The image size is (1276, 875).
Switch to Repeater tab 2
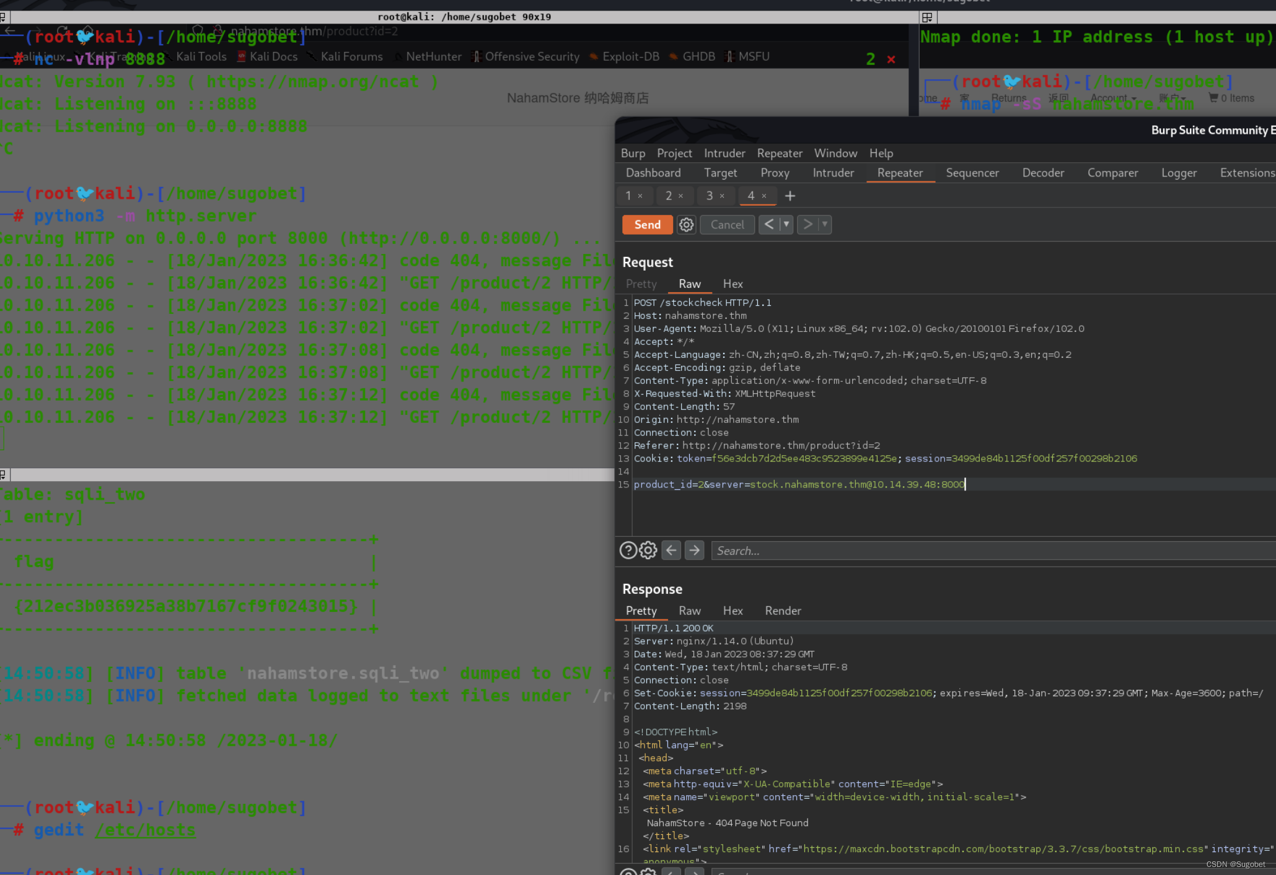[669, 196]
